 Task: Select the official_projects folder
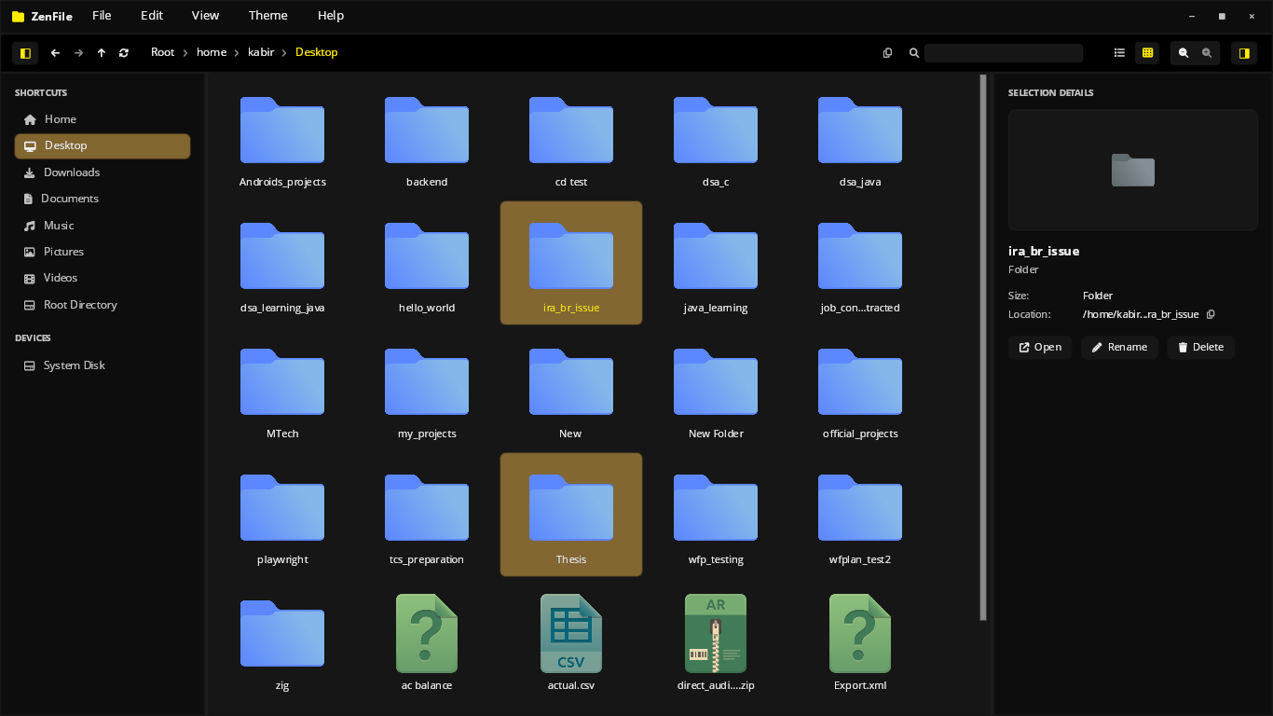[860, 390]
